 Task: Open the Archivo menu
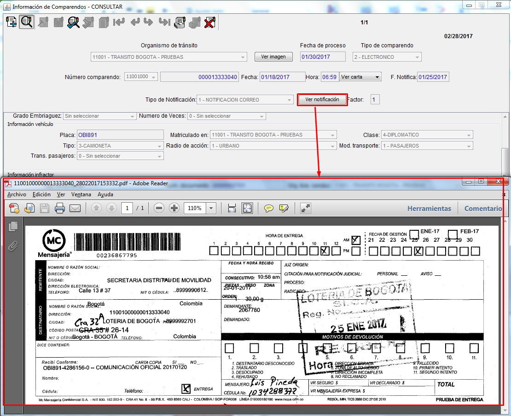(x=17, y=194)
